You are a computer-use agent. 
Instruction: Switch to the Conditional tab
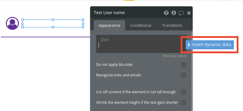(x=141, y=25)
